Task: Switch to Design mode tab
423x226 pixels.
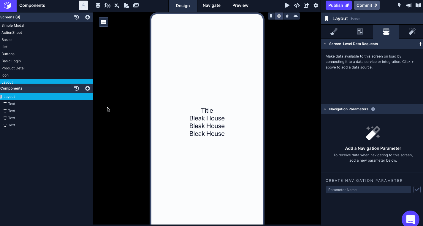Action: point(183,6)
